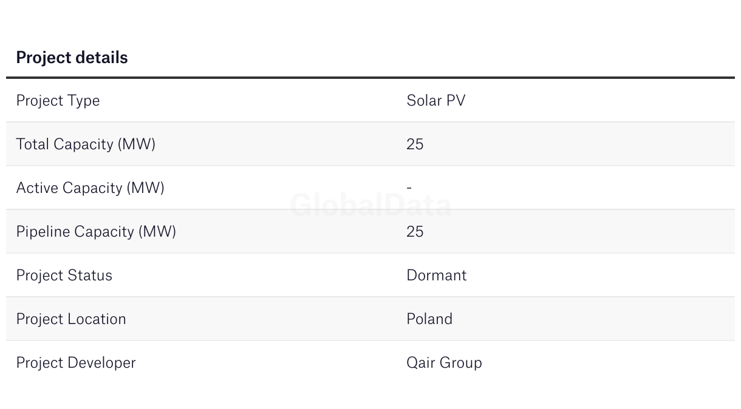This screenshot has height=409, width=741.
Task: Click the Solar PV value
Action: pyautogui.click(x=436, y=101)
